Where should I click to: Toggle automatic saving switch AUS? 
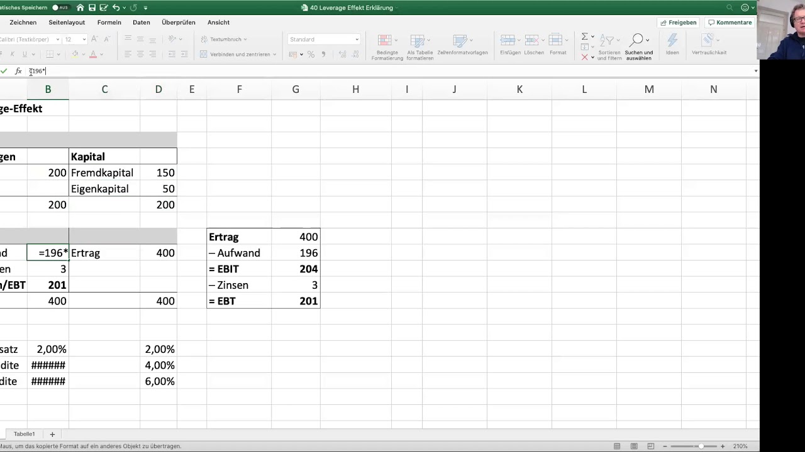point(60,8)
